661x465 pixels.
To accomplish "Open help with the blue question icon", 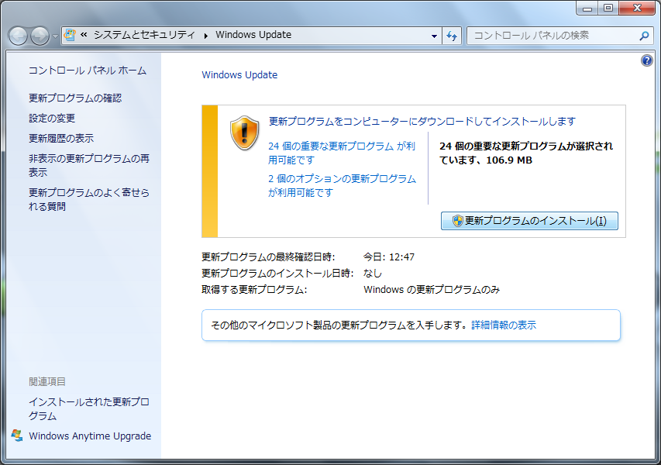I will 647,60.
